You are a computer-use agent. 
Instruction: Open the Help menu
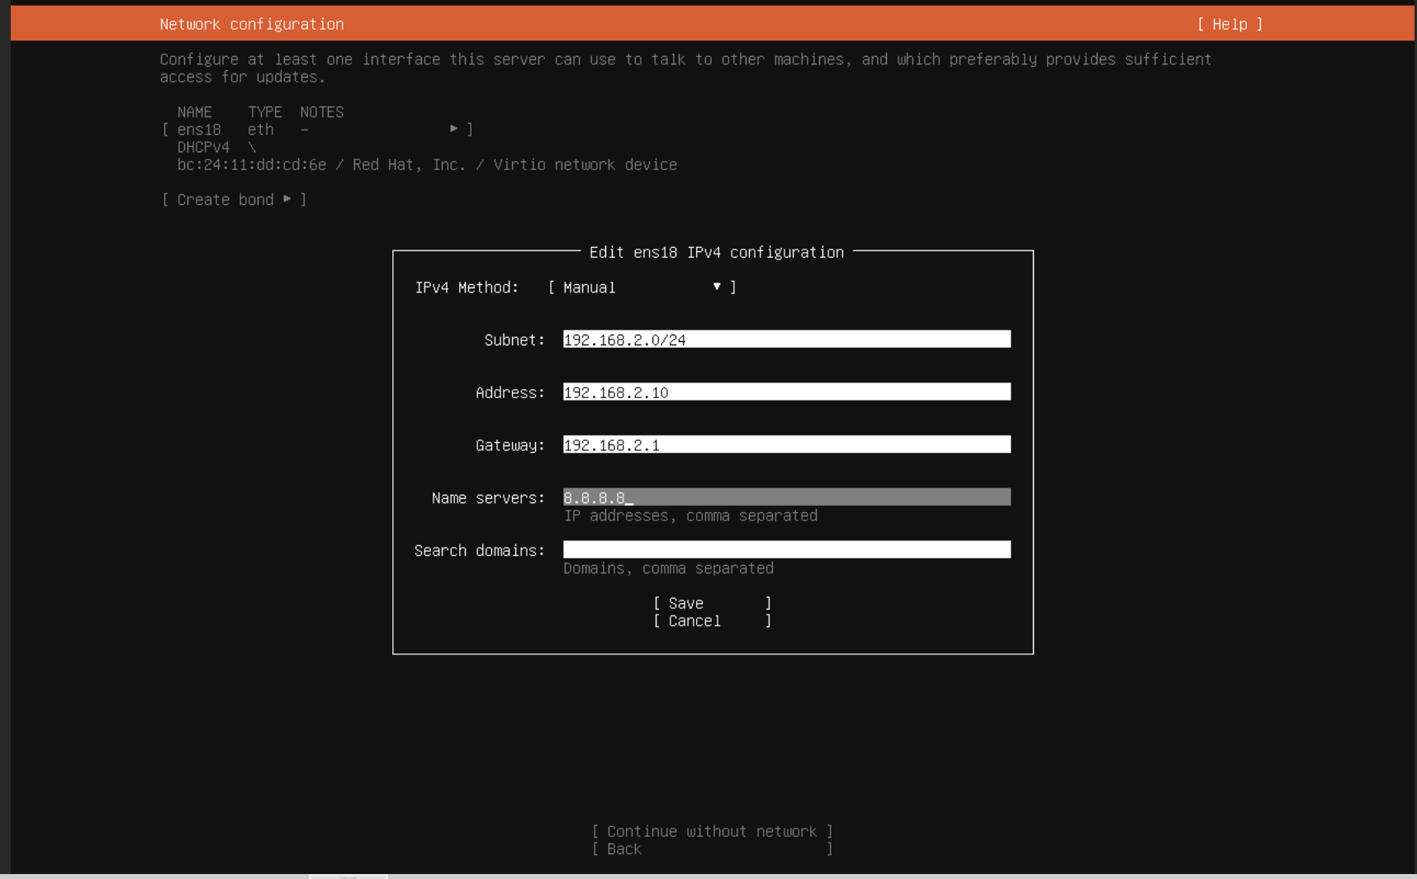click(1230, 24)
